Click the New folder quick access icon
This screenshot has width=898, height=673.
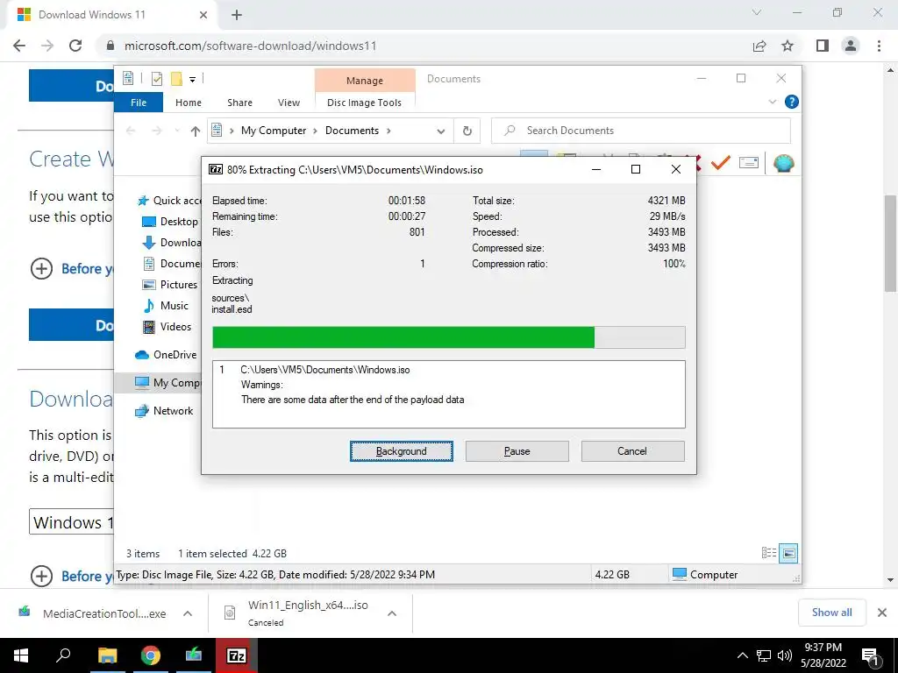pyautogui.click(x=176, y=78)
